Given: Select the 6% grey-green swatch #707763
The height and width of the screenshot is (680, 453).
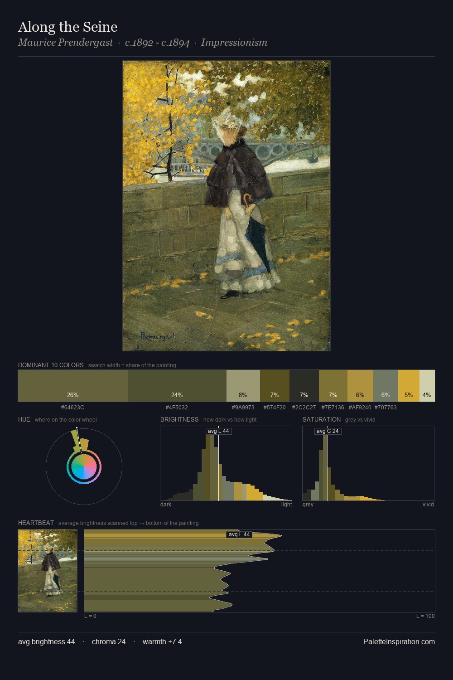Looking at the screenshot, I should click(x=386, y=386).
